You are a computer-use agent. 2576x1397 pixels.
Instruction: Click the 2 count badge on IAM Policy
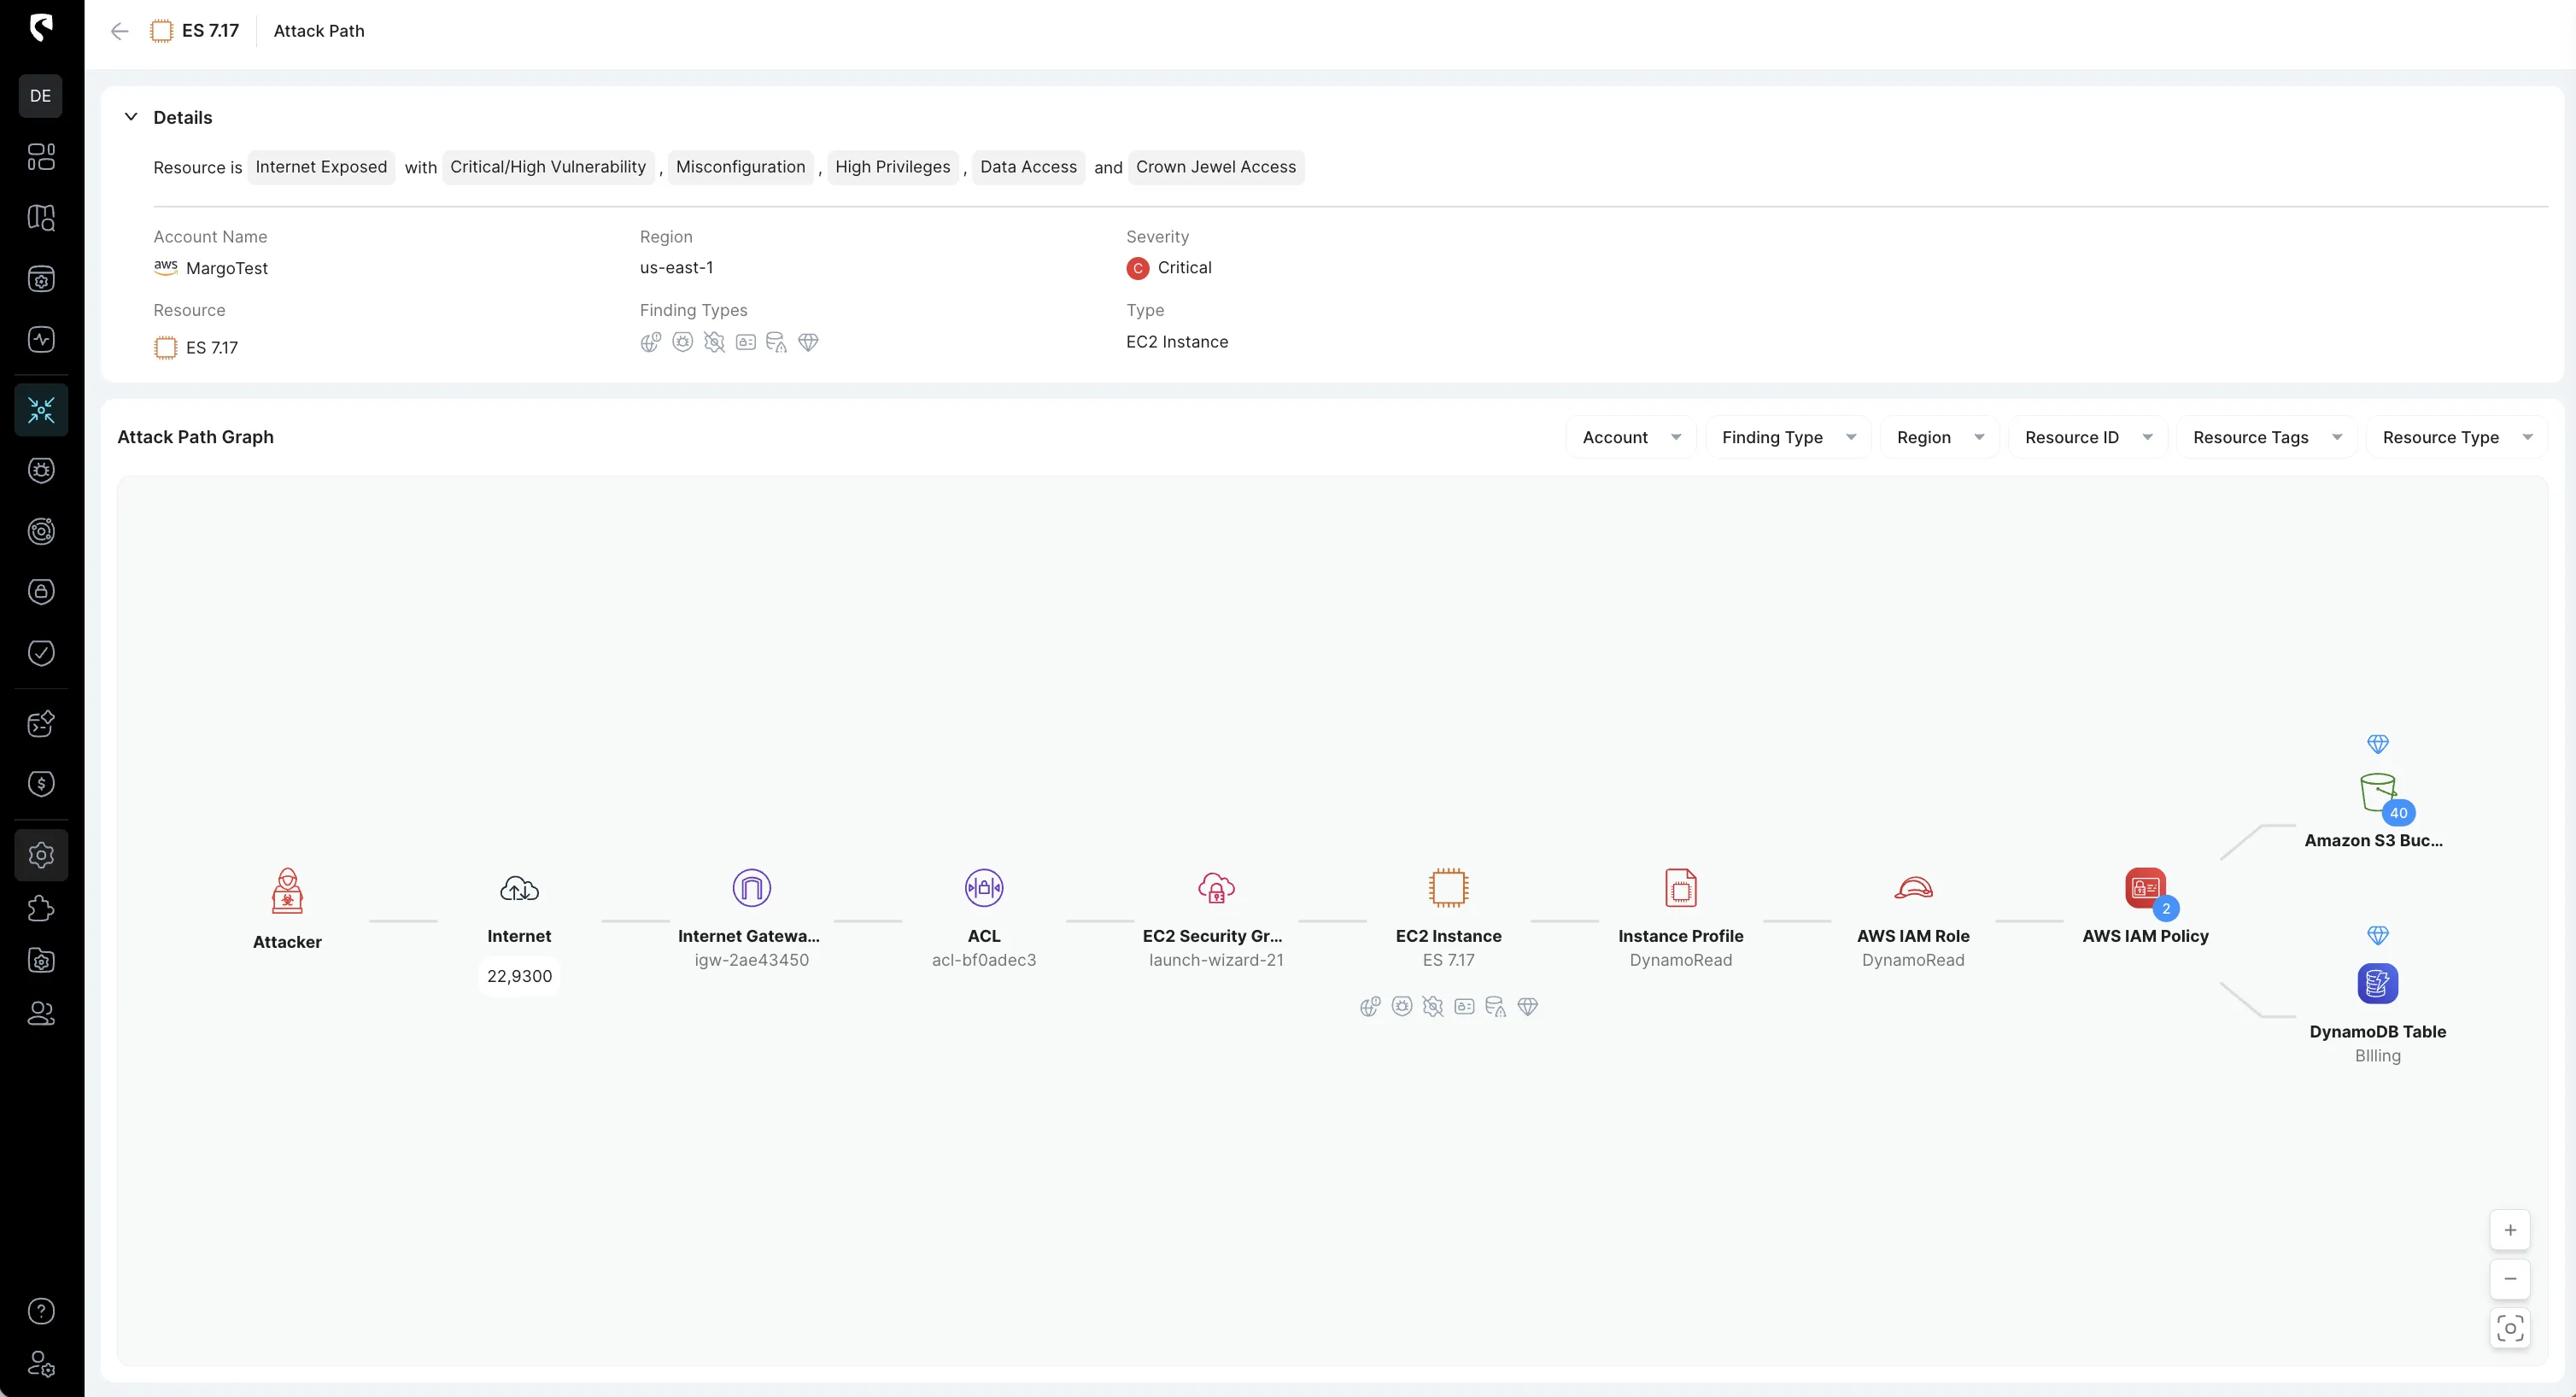tap(2166, 909)
